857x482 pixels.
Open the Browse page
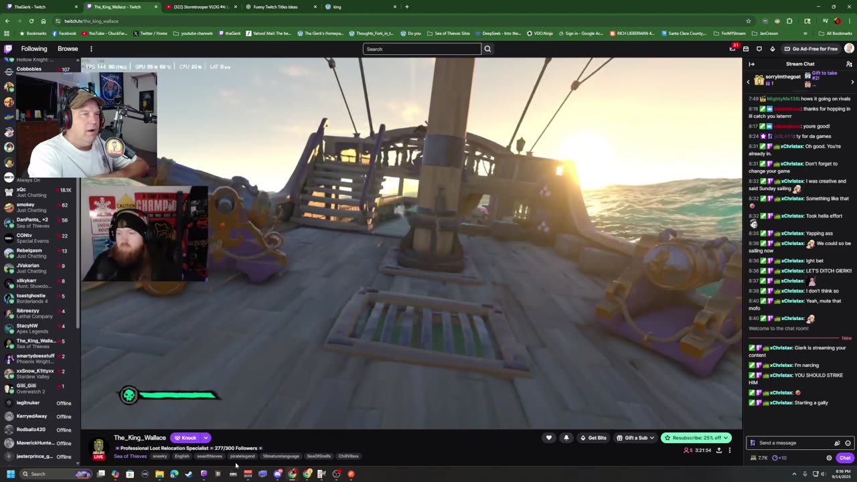point(68,49)
